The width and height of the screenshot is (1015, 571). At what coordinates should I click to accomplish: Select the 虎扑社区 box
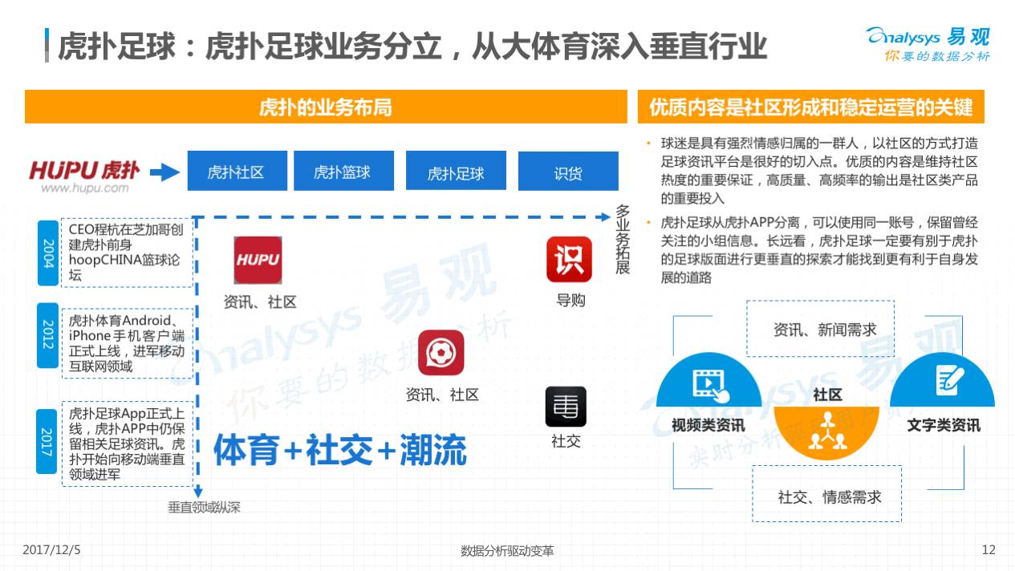(x=237, y=171)
